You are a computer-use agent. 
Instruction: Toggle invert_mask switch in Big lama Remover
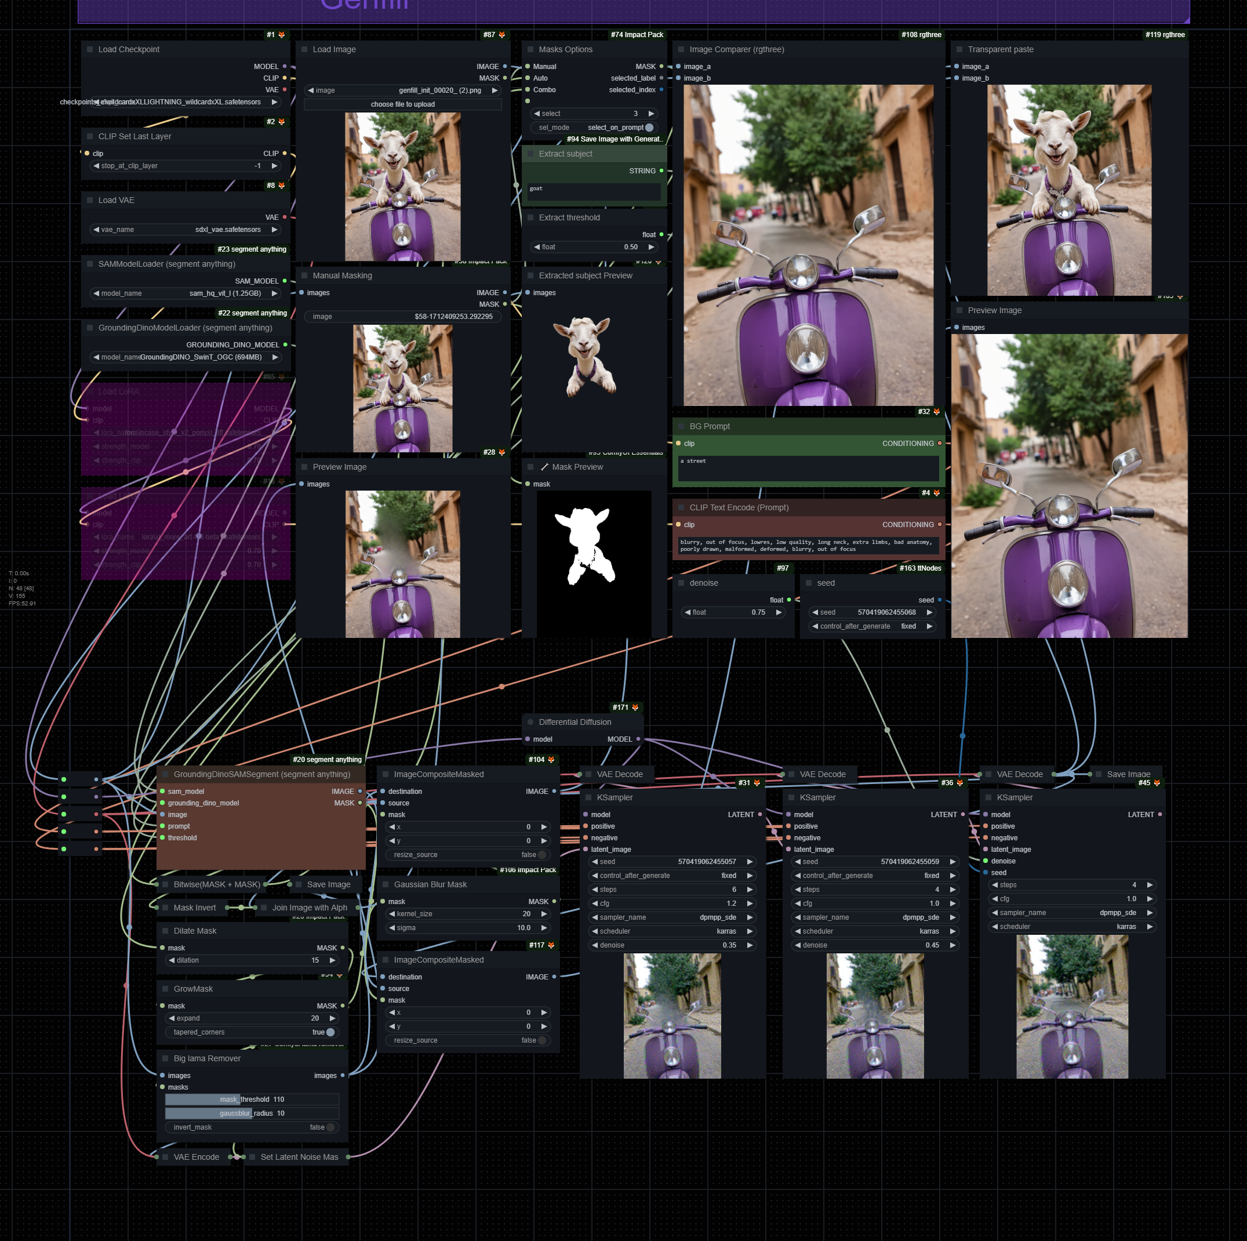[x=330, y=1127]
